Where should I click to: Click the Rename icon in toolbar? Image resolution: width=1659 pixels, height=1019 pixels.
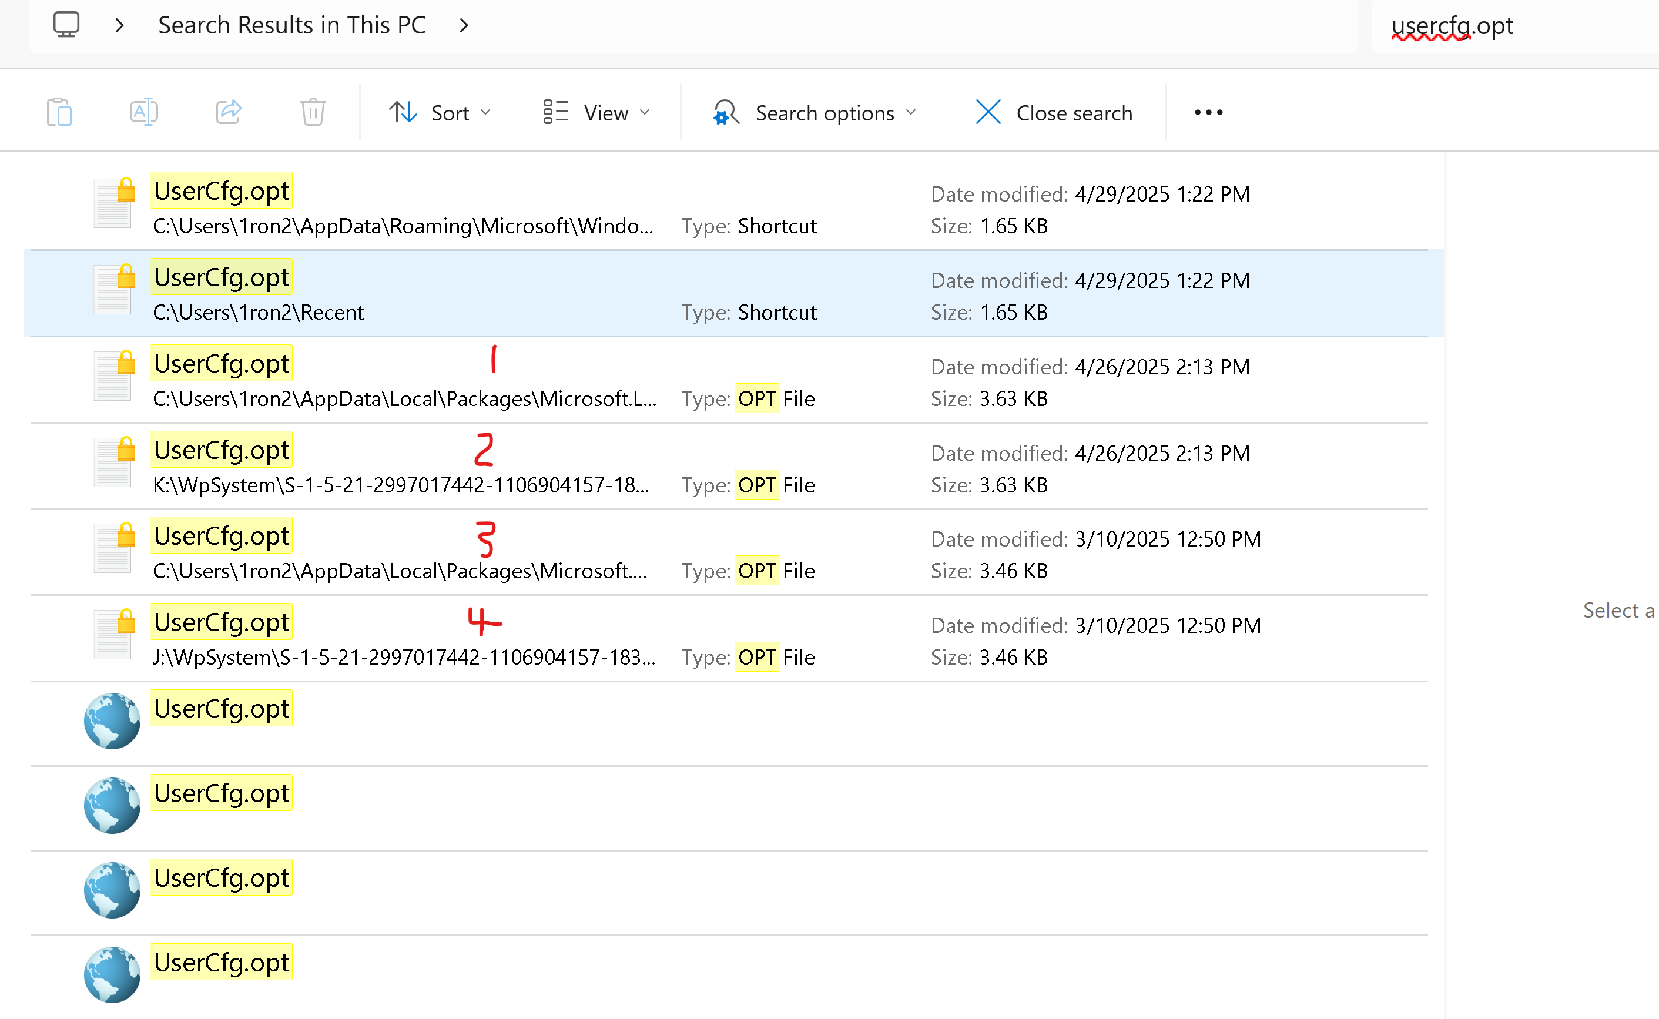point(143,113)
